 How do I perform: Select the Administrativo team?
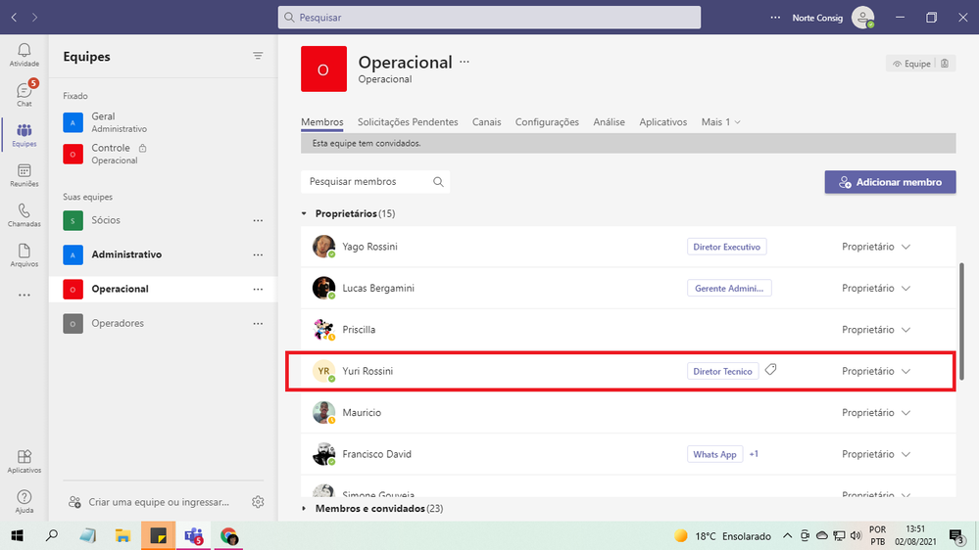[x=163, y=254]
